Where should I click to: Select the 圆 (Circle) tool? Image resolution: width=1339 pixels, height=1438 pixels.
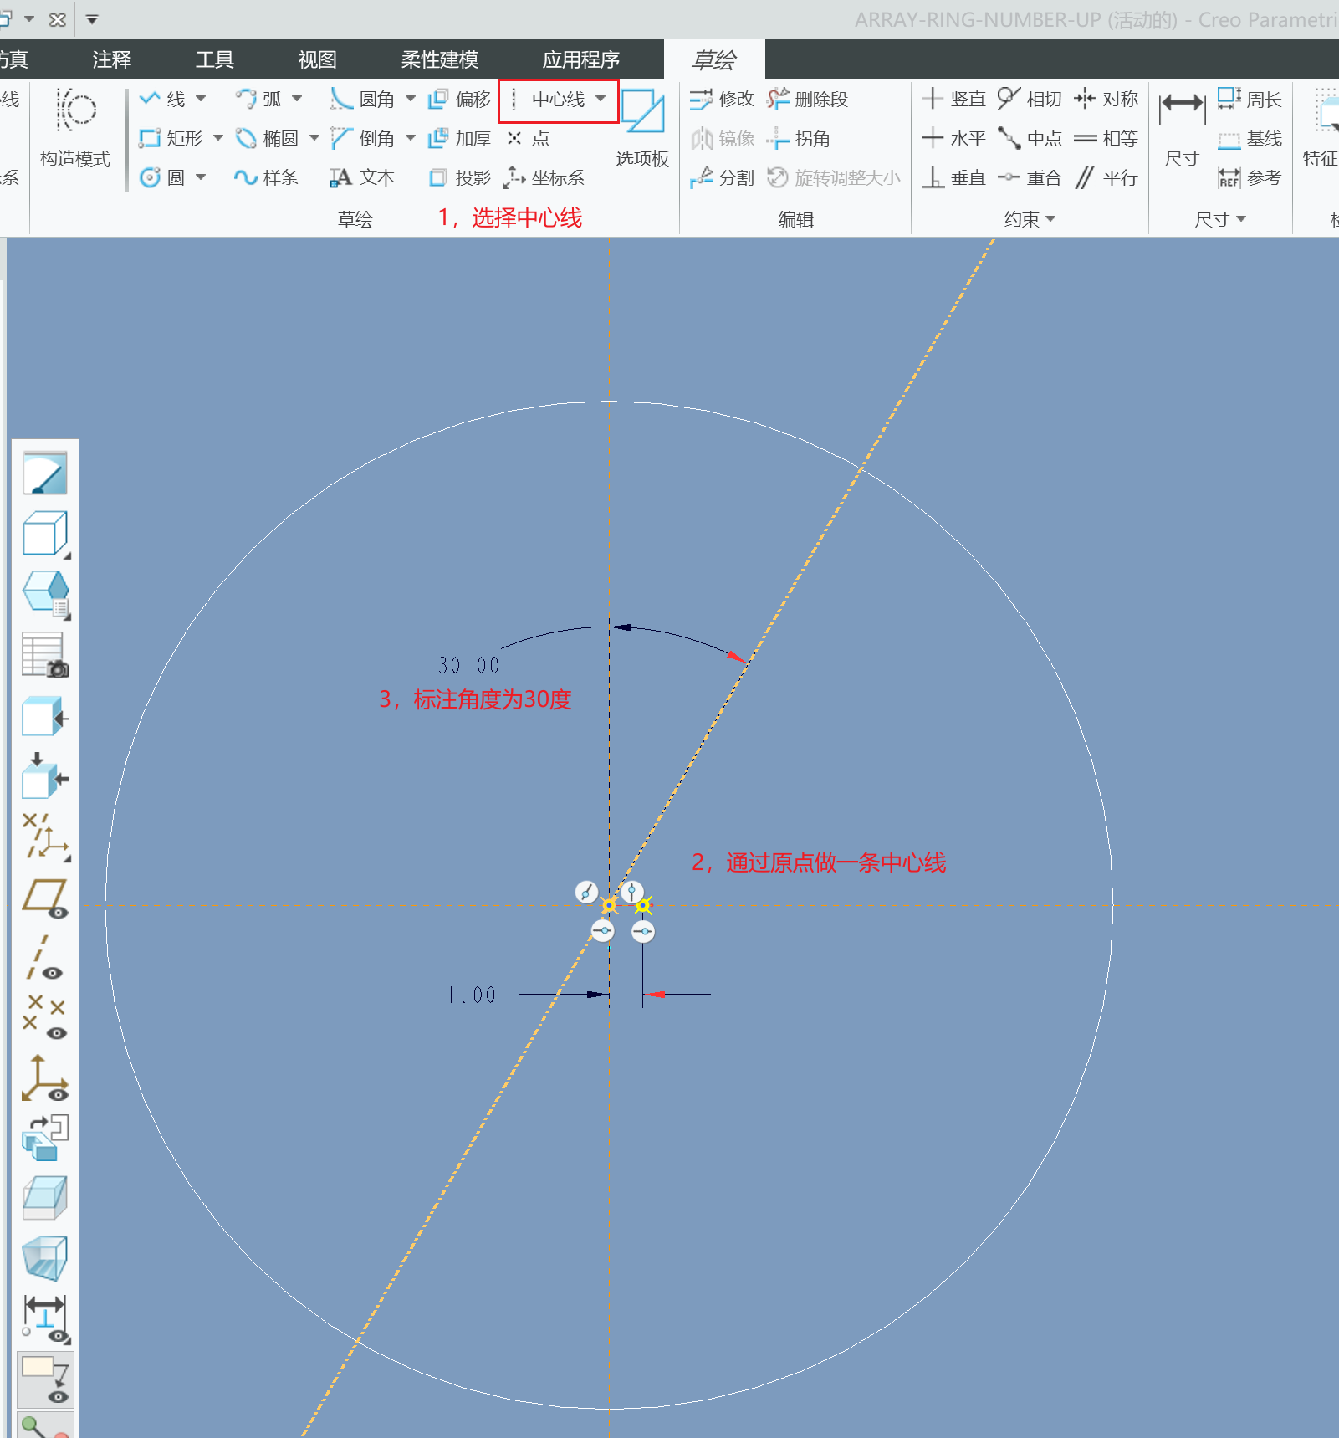(x=162, y=177)
